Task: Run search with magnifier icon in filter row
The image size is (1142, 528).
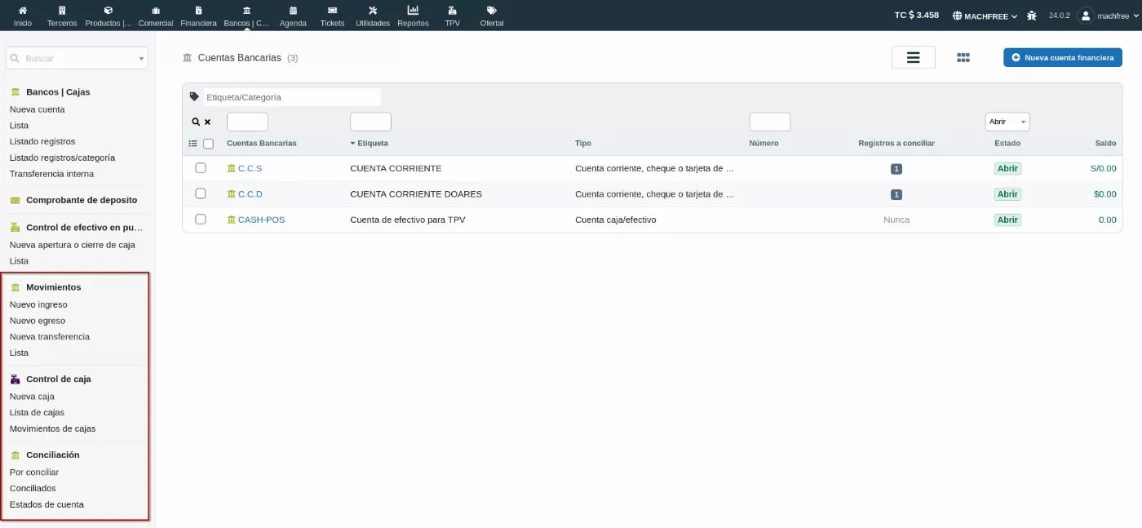Action: point(196,122)
